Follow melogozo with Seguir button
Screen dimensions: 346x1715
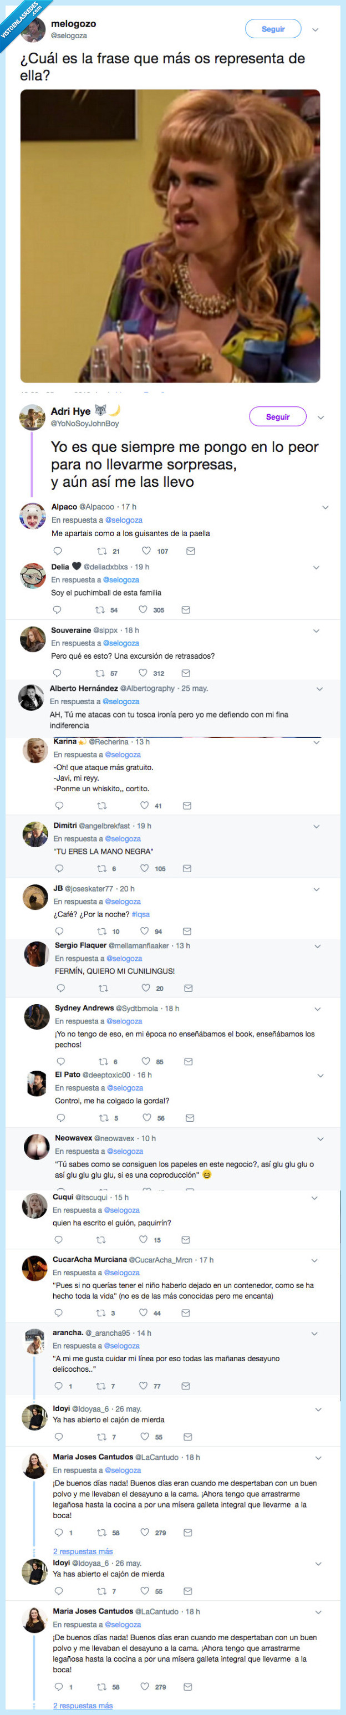pyautogui.click(x=273, y=29)
